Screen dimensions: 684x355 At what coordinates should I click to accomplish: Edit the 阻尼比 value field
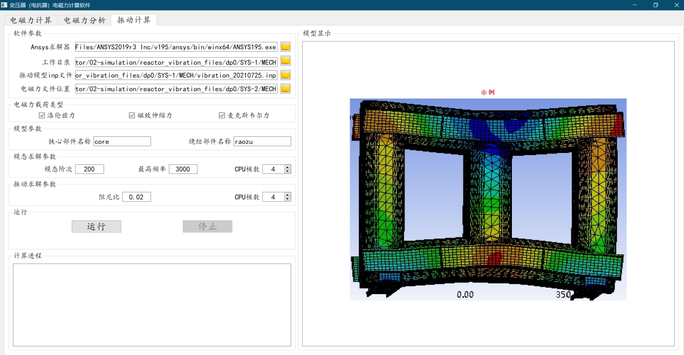tap(136, 197)
